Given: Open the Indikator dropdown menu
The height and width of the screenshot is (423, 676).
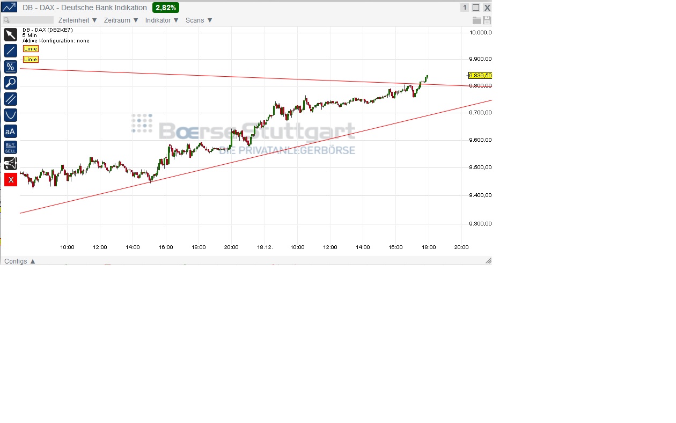Looking at the screenshot, I should (161, 20).
